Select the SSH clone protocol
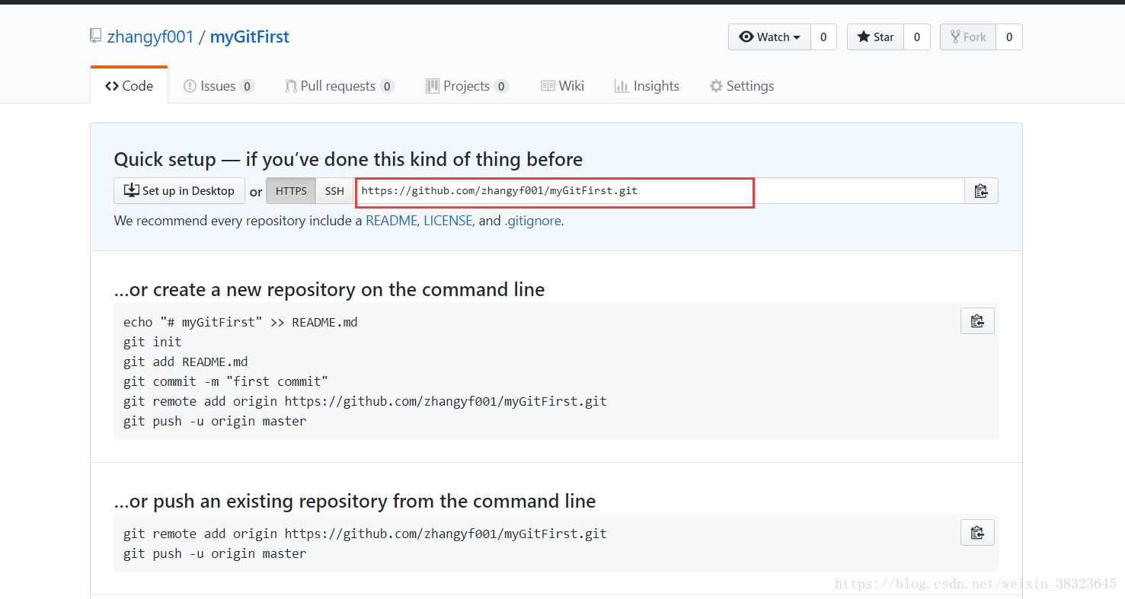 334,191
